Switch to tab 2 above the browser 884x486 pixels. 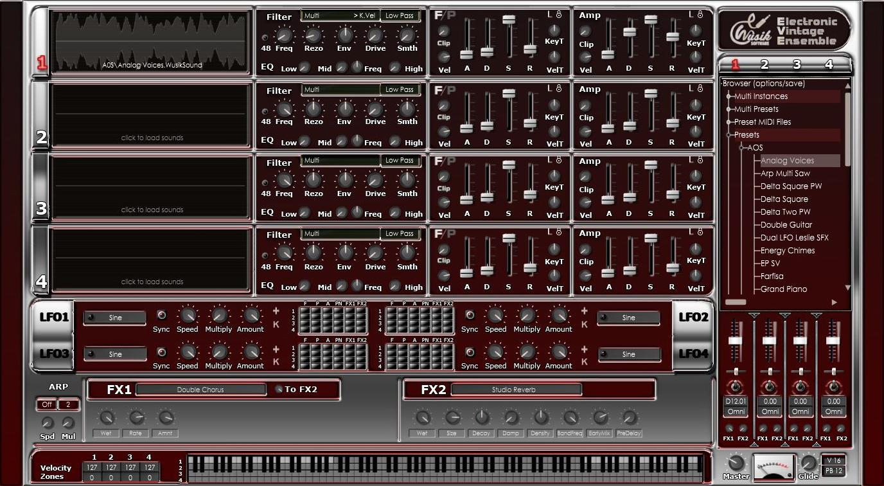(x=764, y=64)
